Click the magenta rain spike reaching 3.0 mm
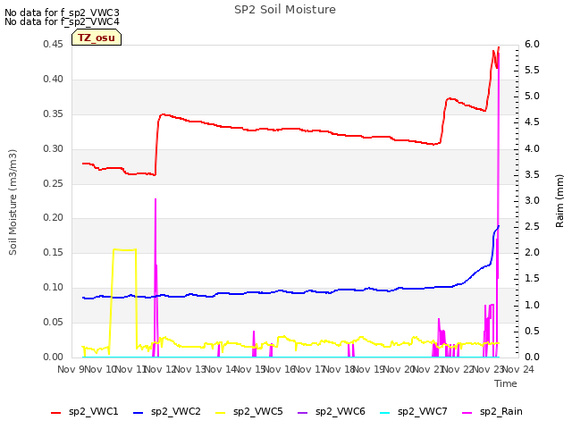The height and width of the screenshot is (429, 572). tap(156, 277)
